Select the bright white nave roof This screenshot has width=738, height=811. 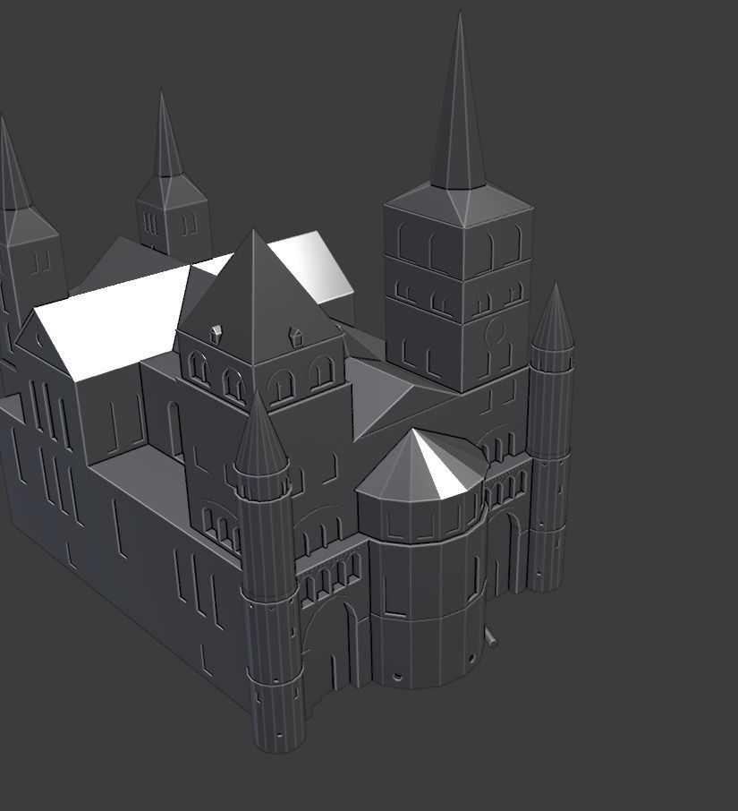tap(111, 321)
